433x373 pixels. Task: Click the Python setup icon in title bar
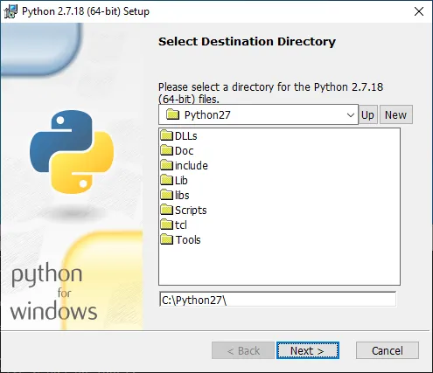10,11
